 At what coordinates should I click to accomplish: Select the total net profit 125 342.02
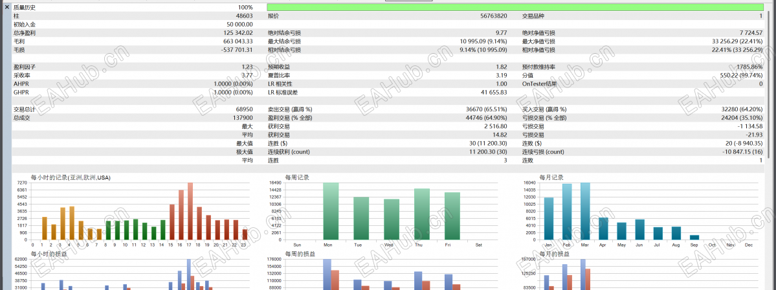238,32
